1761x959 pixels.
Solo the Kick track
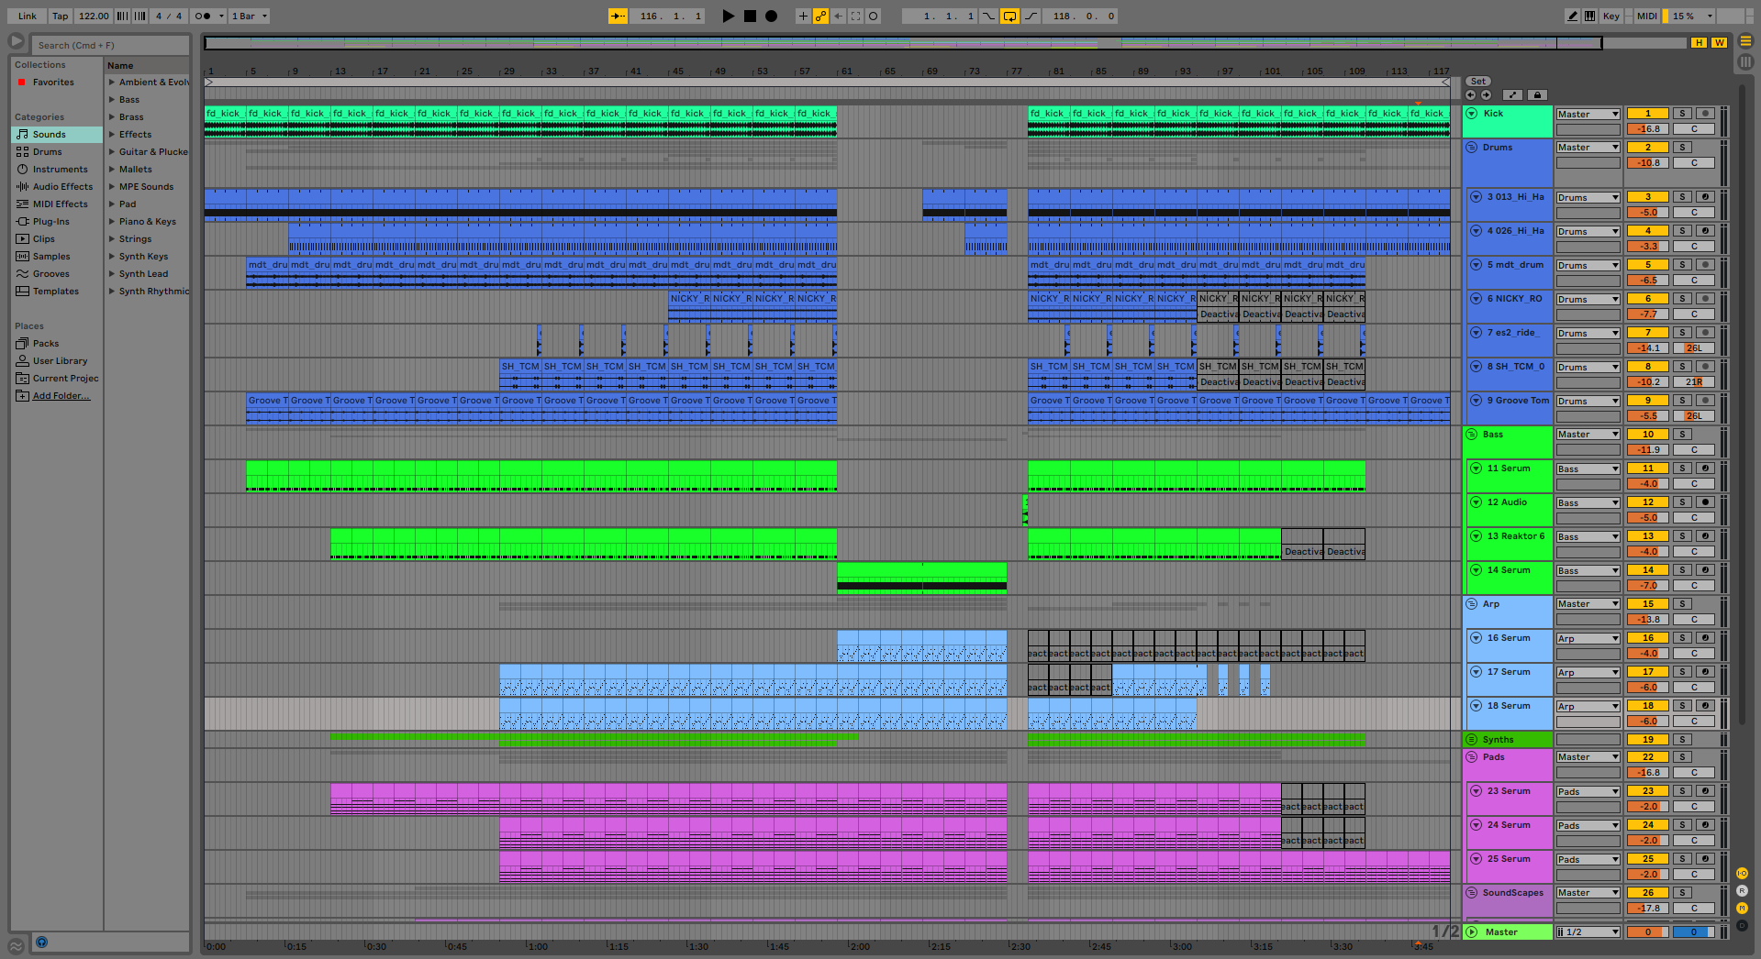coord(1682,114)
